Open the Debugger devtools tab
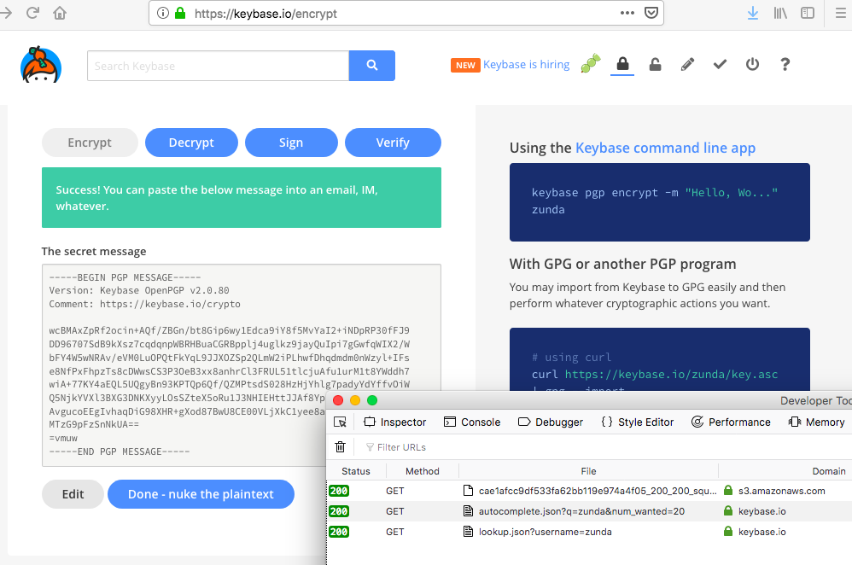852x565 pixels. coord(551,422)
